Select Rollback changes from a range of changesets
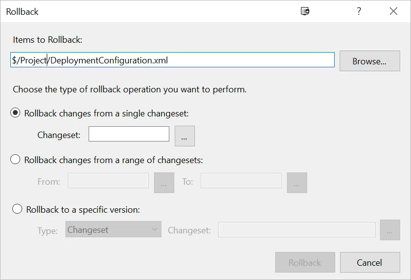The image size is (411, 280). pos(16,160)
